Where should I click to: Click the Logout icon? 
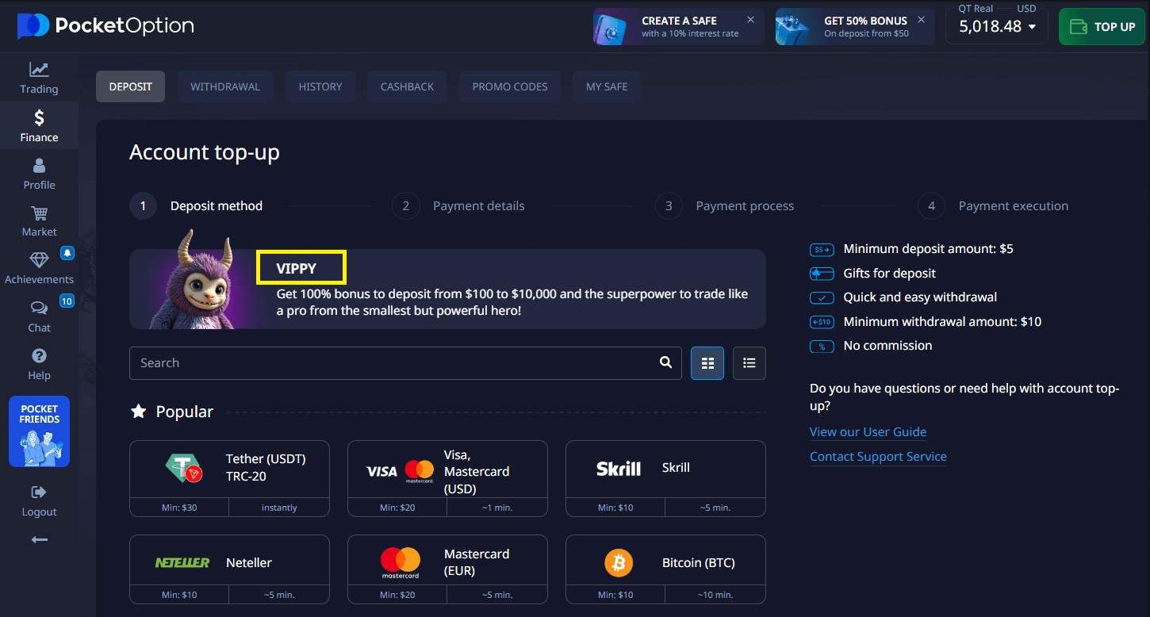(x=39, y=492)
